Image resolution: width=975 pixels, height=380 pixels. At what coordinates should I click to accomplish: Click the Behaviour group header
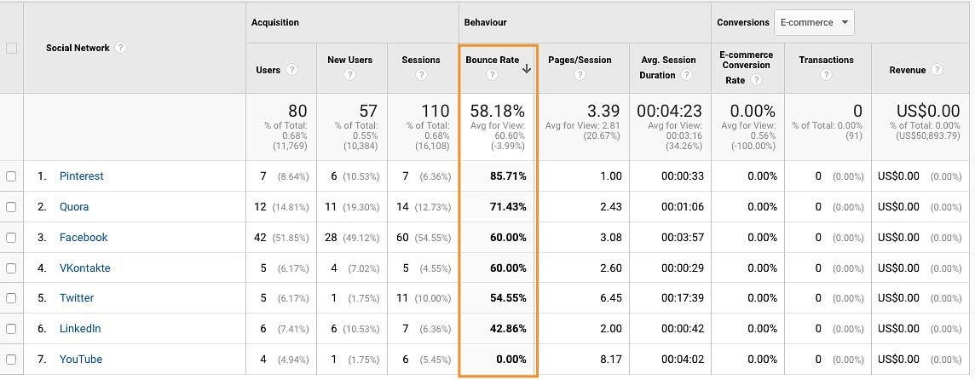click(485, 22)
